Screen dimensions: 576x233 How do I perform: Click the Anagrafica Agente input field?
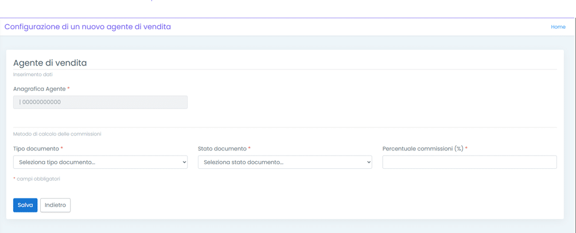point(100,102)
